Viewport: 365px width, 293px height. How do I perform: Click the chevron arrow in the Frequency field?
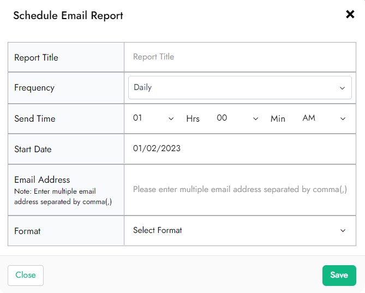(x=342, y=88)
